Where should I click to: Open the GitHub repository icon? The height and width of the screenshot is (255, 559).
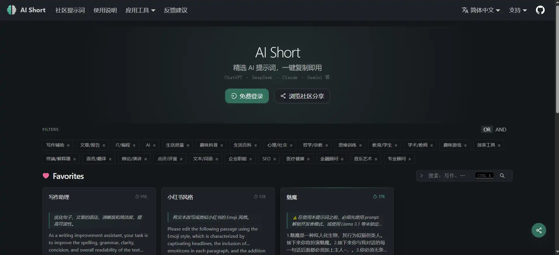coord(540,10)
